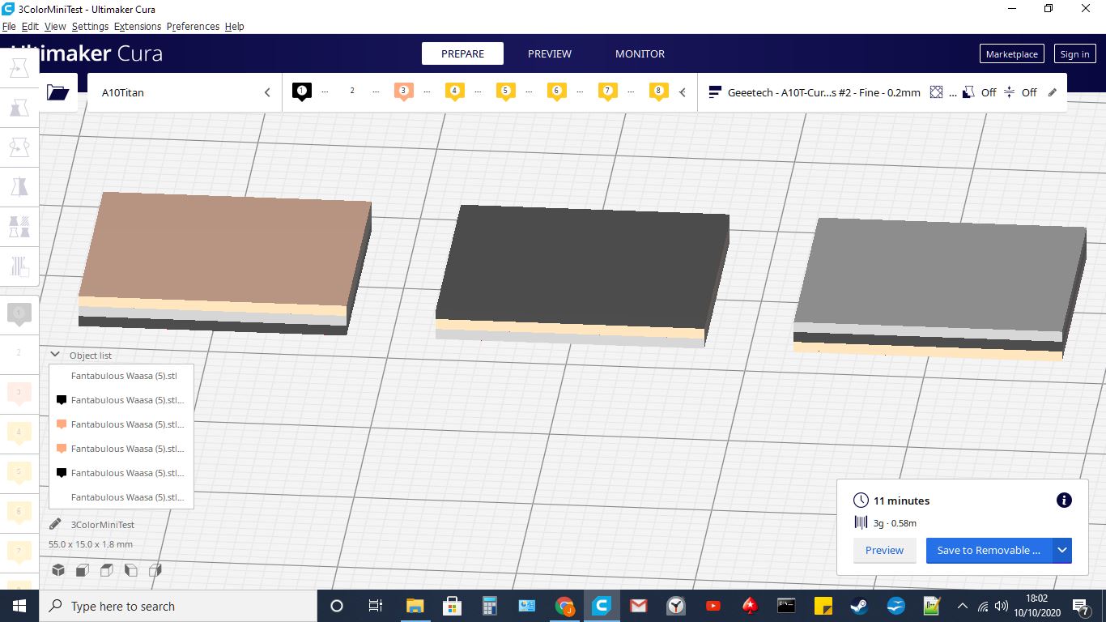Select the Per Model Settings tool

pos(19,226)
